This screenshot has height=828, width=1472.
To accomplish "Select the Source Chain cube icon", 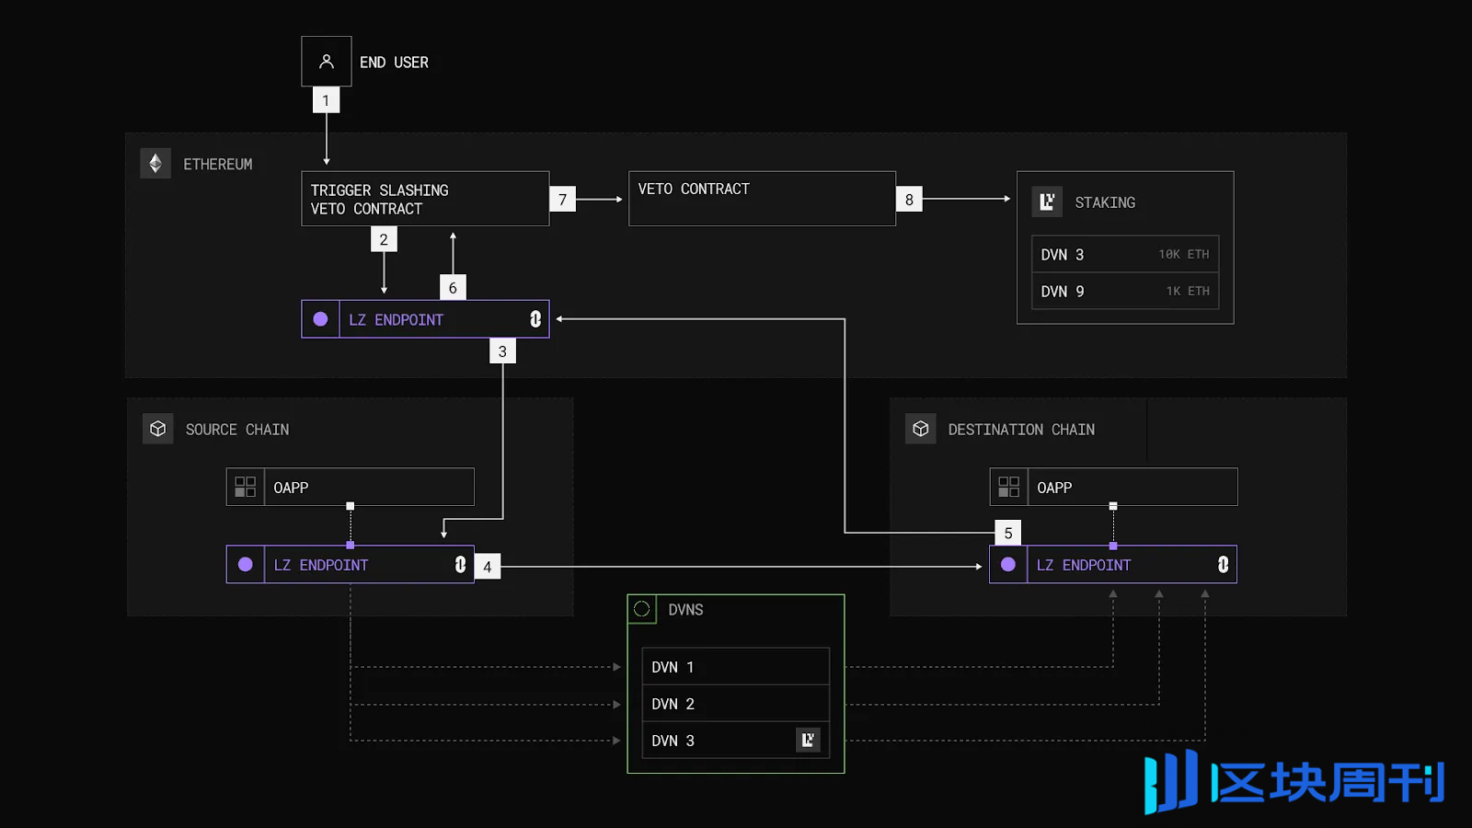I will coord(158,429).
